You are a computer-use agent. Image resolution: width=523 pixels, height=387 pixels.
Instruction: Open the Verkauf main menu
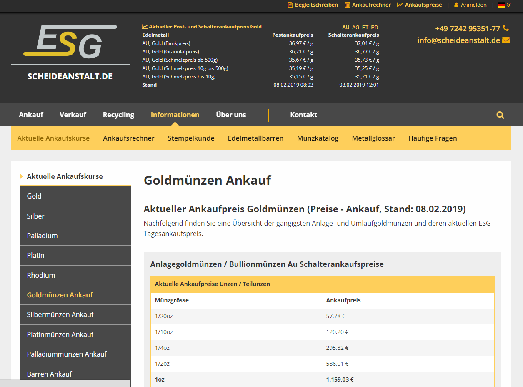[x=73, y=115]
